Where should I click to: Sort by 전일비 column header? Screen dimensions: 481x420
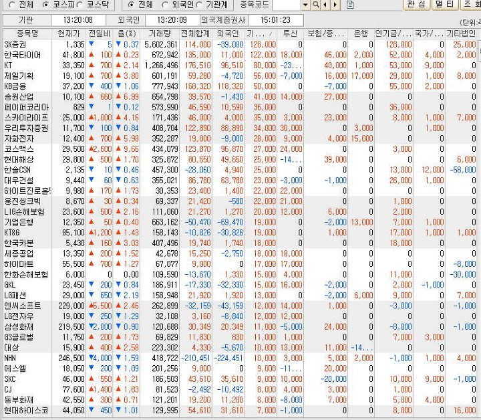coord(100,33)
